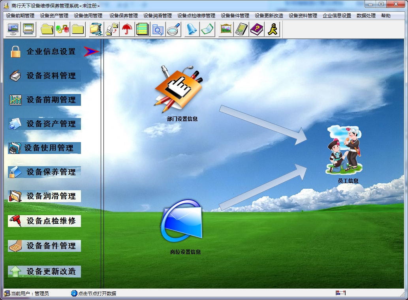This screenshot has height=300, width=408.
Task: Click the green open notebook toolbar icon
Action: (x=207, y=29)
